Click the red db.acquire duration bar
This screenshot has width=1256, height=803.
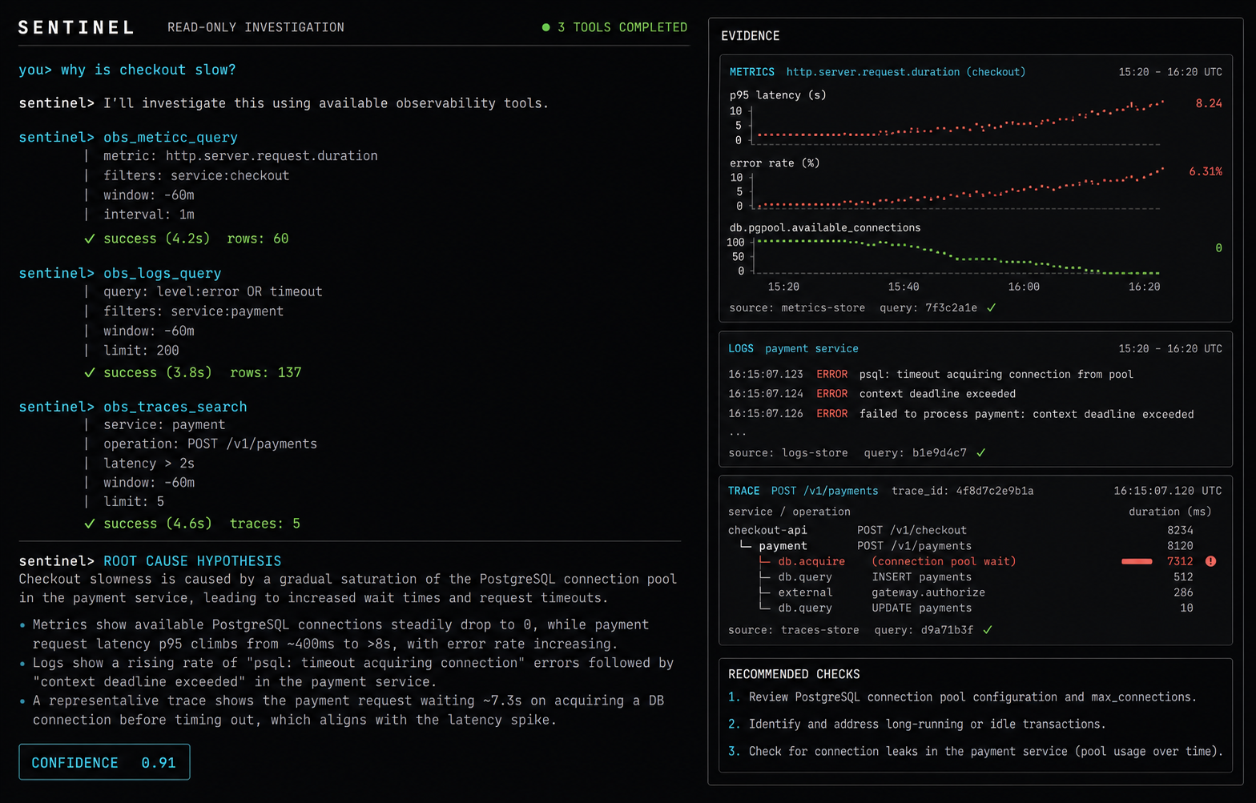(x=1137, y=561)
